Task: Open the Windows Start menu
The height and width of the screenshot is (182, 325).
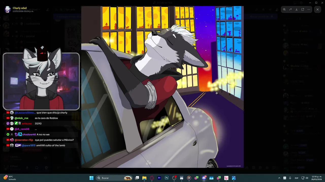Action: pyautogui.click(x=91, y=178)
